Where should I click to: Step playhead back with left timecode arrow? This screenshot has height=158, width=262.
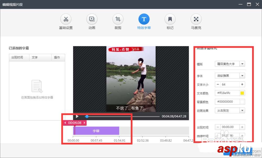(65, 123)
